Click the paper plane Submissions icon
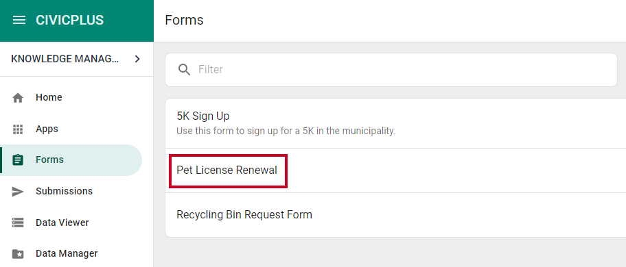 click(x=18, y=192)
